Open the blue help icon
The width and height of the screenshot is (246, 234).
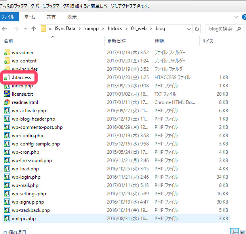244,17
